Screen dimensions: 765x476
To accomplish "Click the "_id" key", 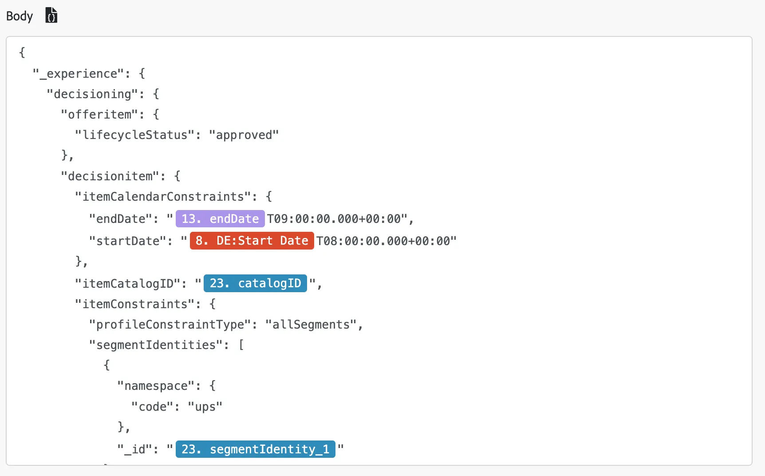I will (x=135, y=449).
